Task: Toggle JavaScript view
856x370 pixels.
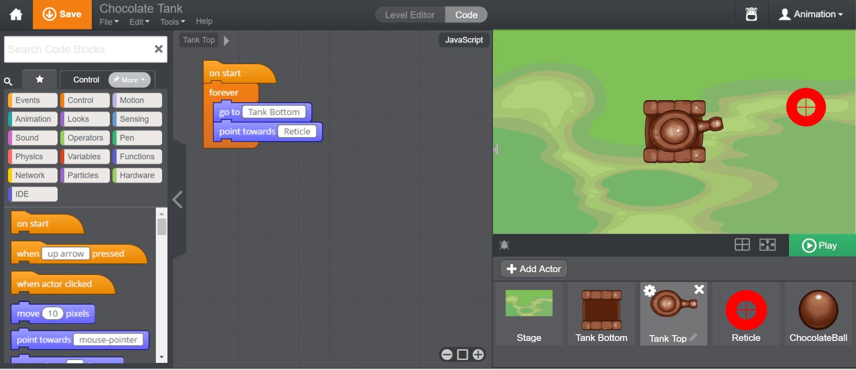Action: click(464, 40)
